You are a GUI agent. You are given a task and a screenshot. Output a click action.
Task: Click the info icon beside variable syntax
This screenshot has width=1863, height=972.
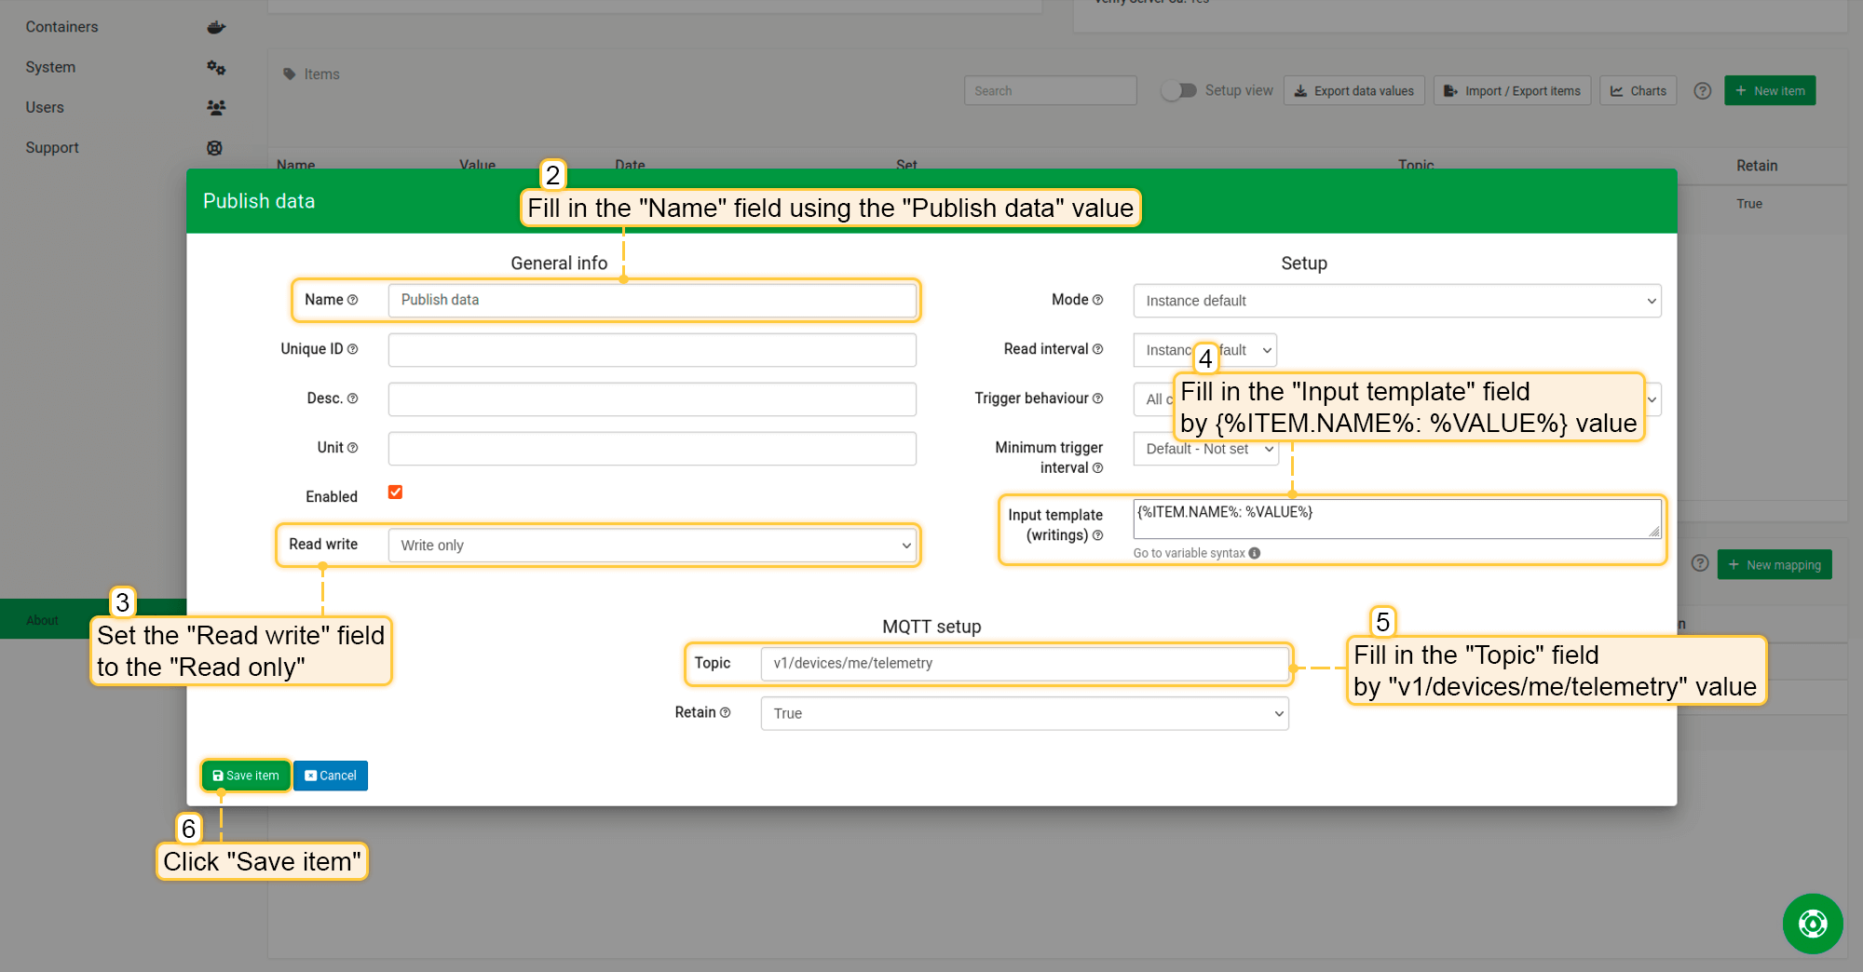coord(1255,553)
